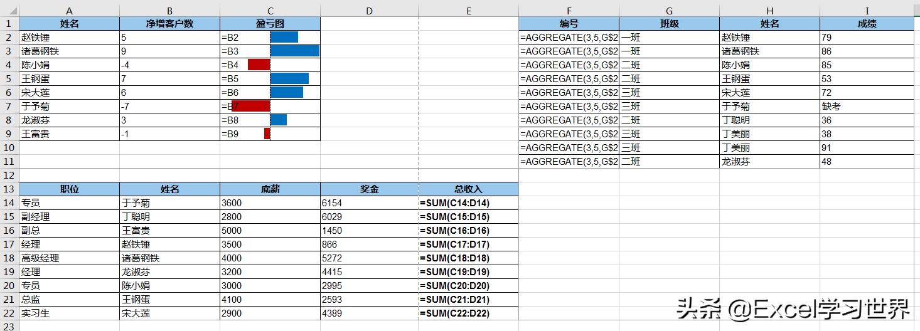920x331 pixels.
Task: Click the 班级 header cell
Action: (x=669, y=24)
